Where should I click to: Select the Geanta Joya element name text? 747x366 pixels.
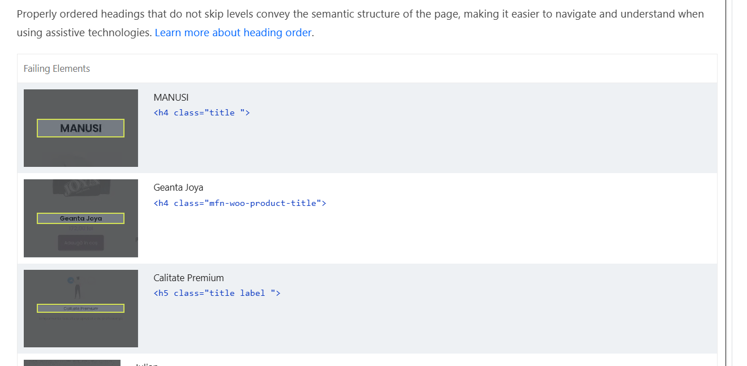(178, 187)
